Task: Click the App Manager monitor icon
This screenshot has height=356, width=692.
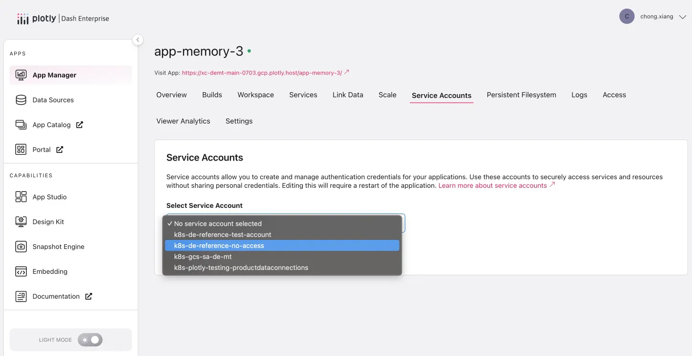Action: pyautogui.click(x=21, y=75)
